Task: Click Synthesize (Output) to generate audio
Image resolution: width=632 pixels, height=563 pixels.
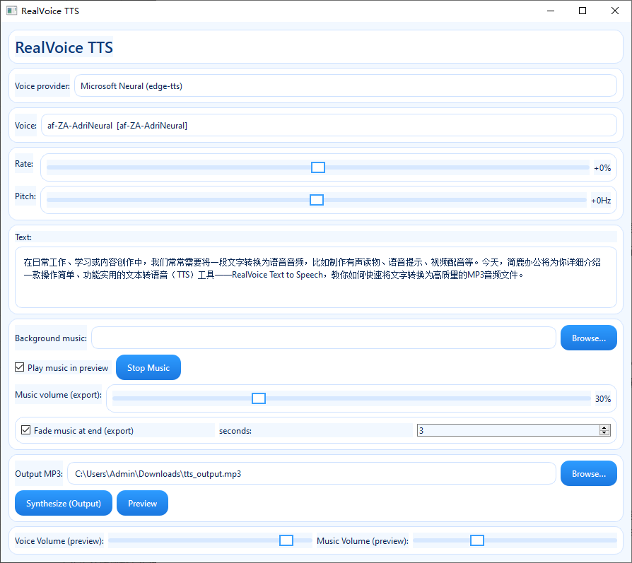Action: click(x=63, y=503)
